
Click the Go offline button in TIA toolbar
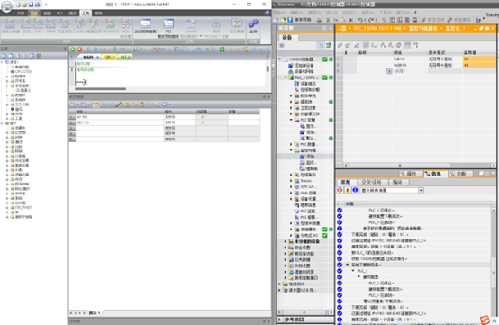pos(458,20)
